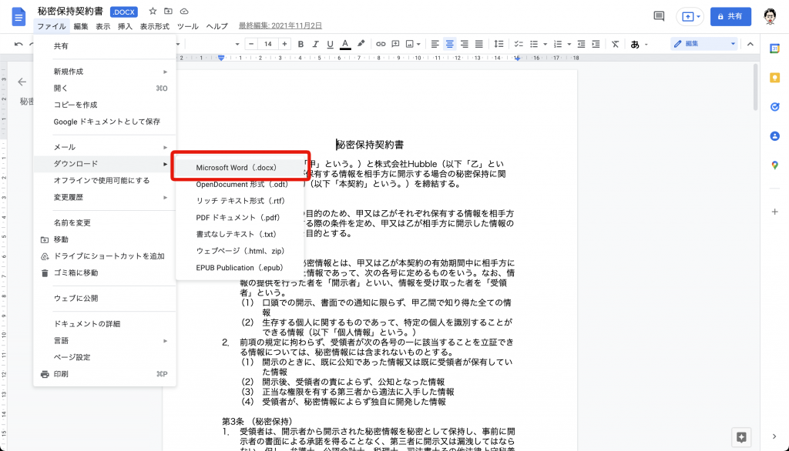Expand the 新規作成 submenu
789x451 pixels.
[x=105, y=72]
